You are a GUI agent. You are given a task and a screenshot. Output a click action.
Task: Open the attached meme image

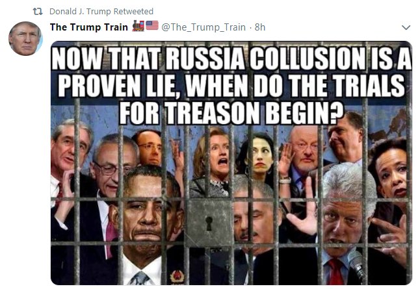231,163
